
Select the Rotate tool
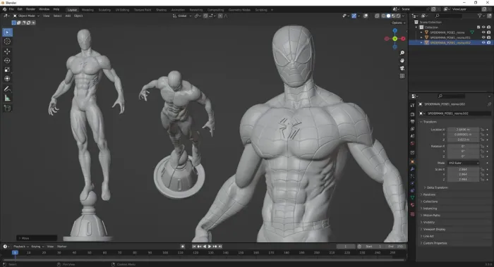(7, 61)
